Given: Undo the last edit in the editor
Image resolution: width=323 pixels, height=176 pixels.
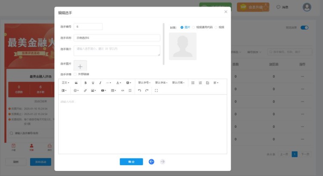Looking at the screenshot, I should (x=139, y=91).
